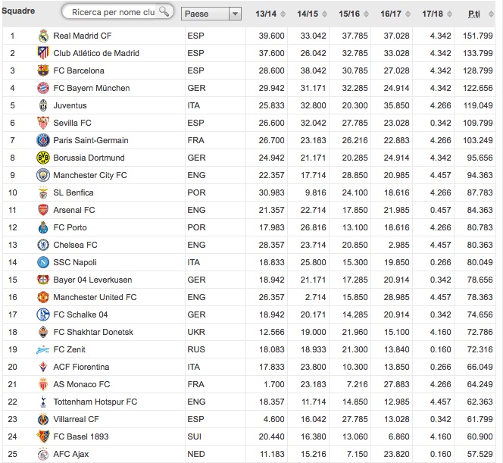Sort by the 13/14 season column
Viewport: 503px width, 463px height.
[265, 14]
